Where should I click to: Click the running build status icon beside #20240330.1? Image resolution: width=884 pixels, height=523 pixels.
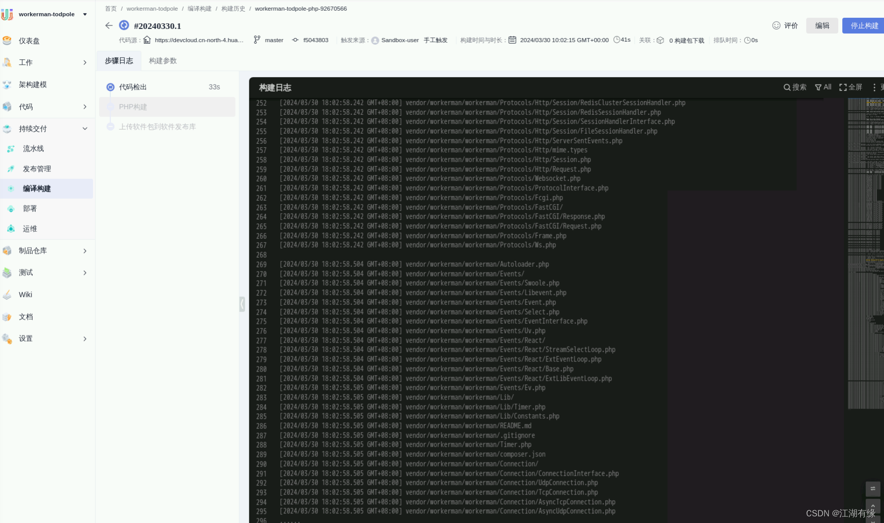tap(124, 25)
